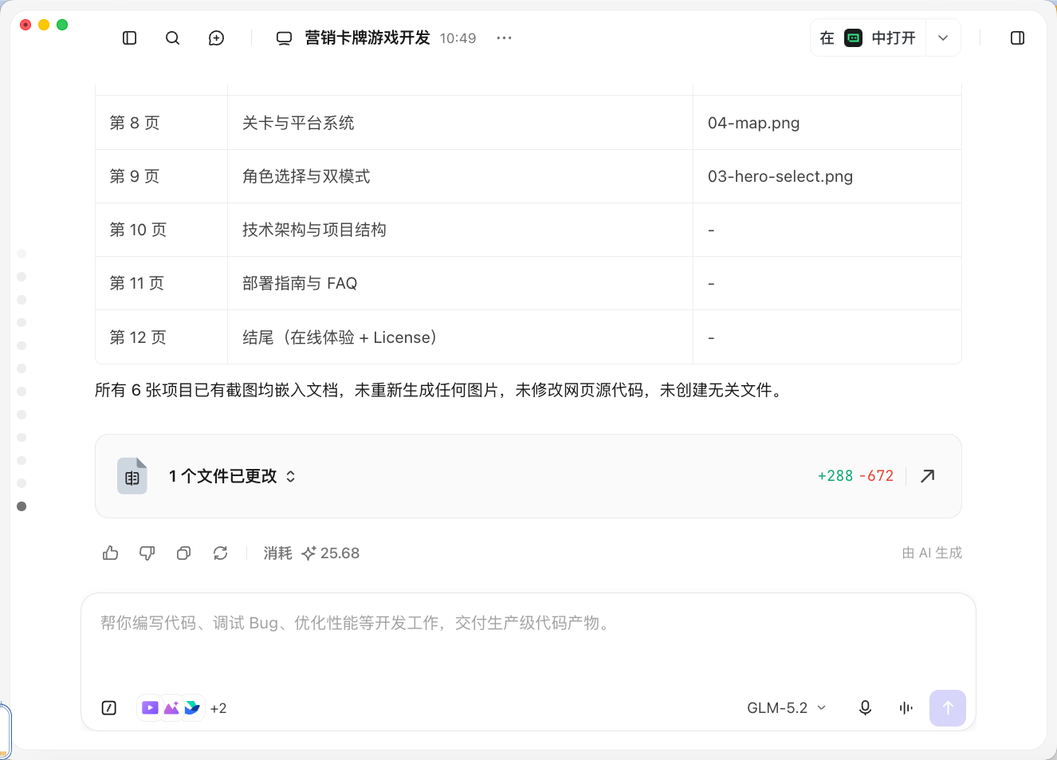Viewport: 1057px width, 760px height.
Task: Open the GLM-5.2 model dropdown
Action: [x=787, y=708]
